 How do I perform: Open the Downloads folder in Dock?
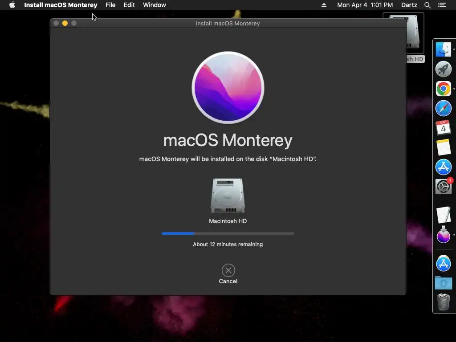(443, 283)
